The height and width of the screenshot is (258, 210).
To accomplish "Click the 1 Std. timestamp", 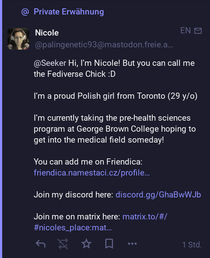I will tap(192, 245).
